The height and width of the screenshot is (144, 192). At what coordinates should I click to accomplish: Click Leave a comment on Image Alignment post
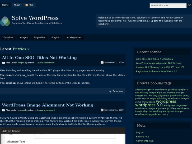[46, 110]
